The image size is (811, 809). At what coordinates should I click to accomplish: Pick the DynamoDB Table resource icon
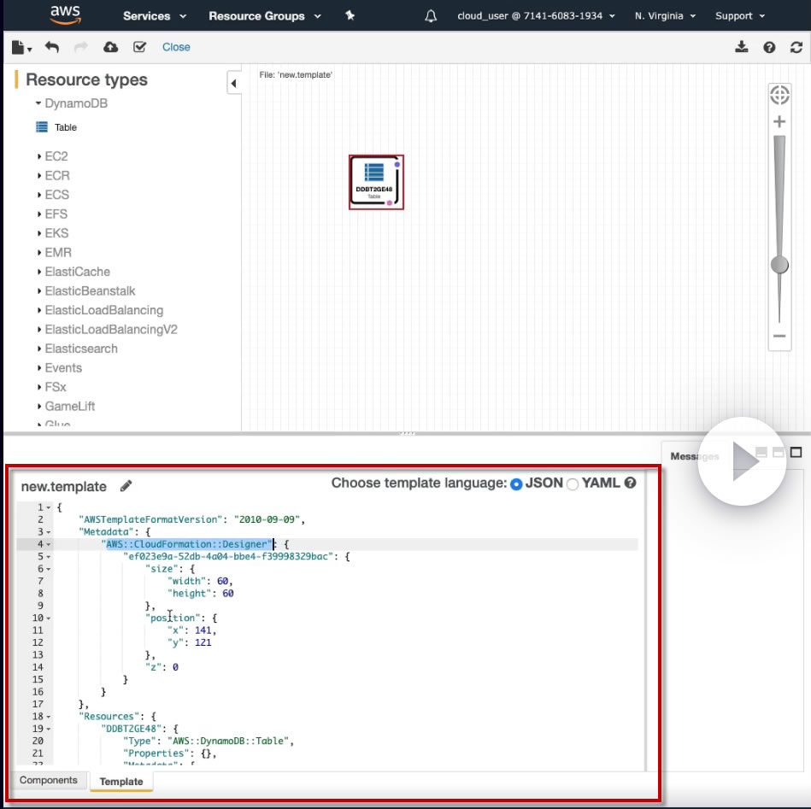click(x=42, y=127)
